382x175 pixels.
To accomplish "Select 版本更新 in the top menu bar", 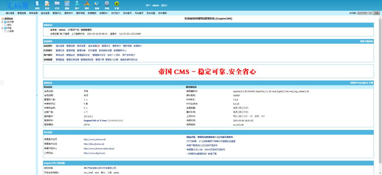I will click(162, 13).
